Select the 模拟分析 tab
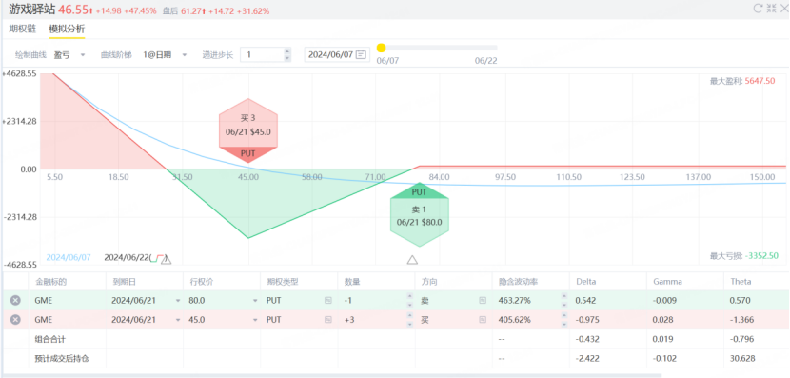This screenshot has height=378, width=790. pos(67,29)
